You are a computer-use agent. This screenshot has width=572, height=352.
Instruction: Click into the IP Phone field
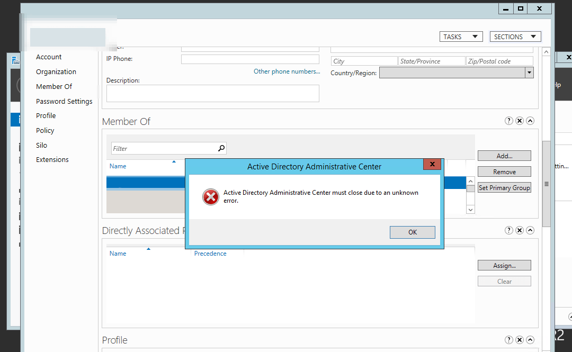[250, 59]
